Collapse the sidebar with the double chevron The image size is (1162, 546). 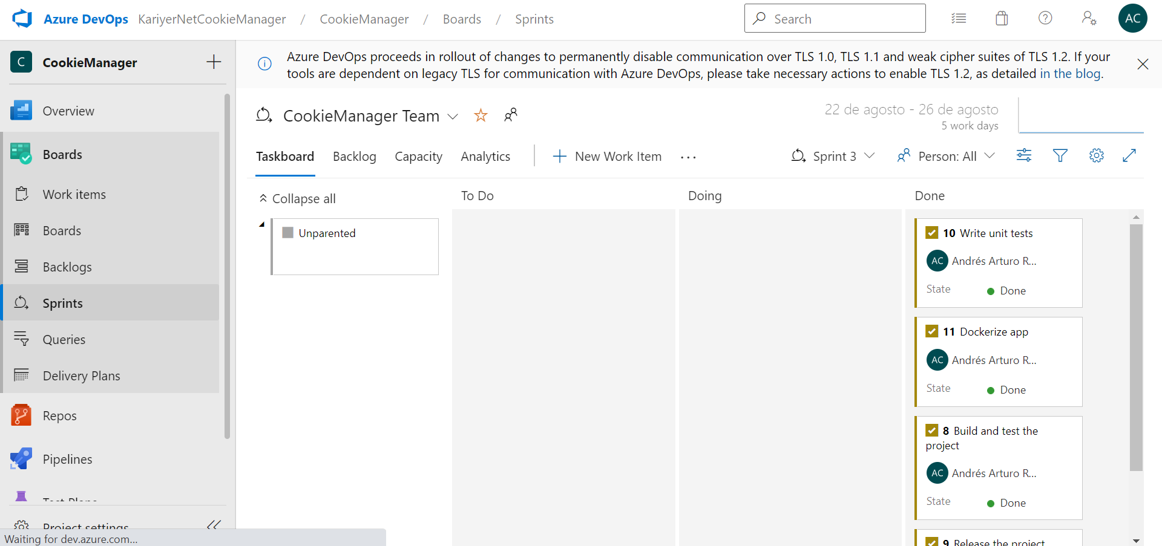(x=214, y=525)
